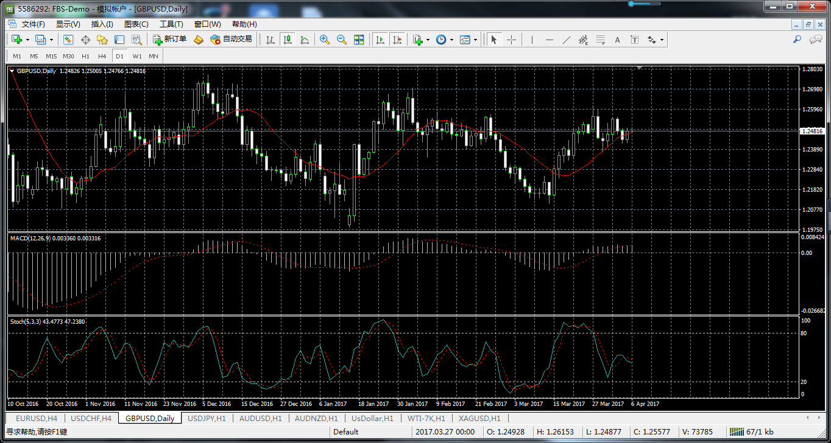Open the Periodicity clock dropdown arrow

451,40
